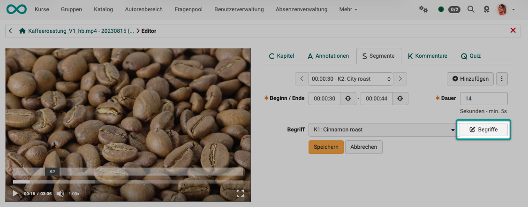Click the Editor breadcrumb entry
528x207 pixels.
click(149, 31)
